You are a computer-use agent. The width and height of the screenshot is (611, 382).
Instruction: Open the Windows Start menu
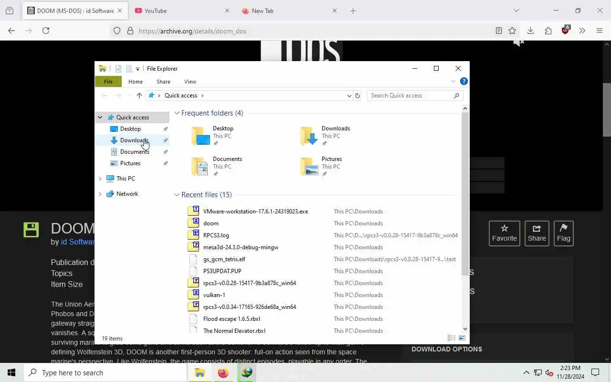pos(11,372)
